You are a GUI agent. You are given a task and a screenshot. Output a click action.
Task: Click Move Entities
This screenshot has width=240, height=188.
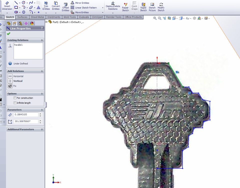[x=80, y=12]
